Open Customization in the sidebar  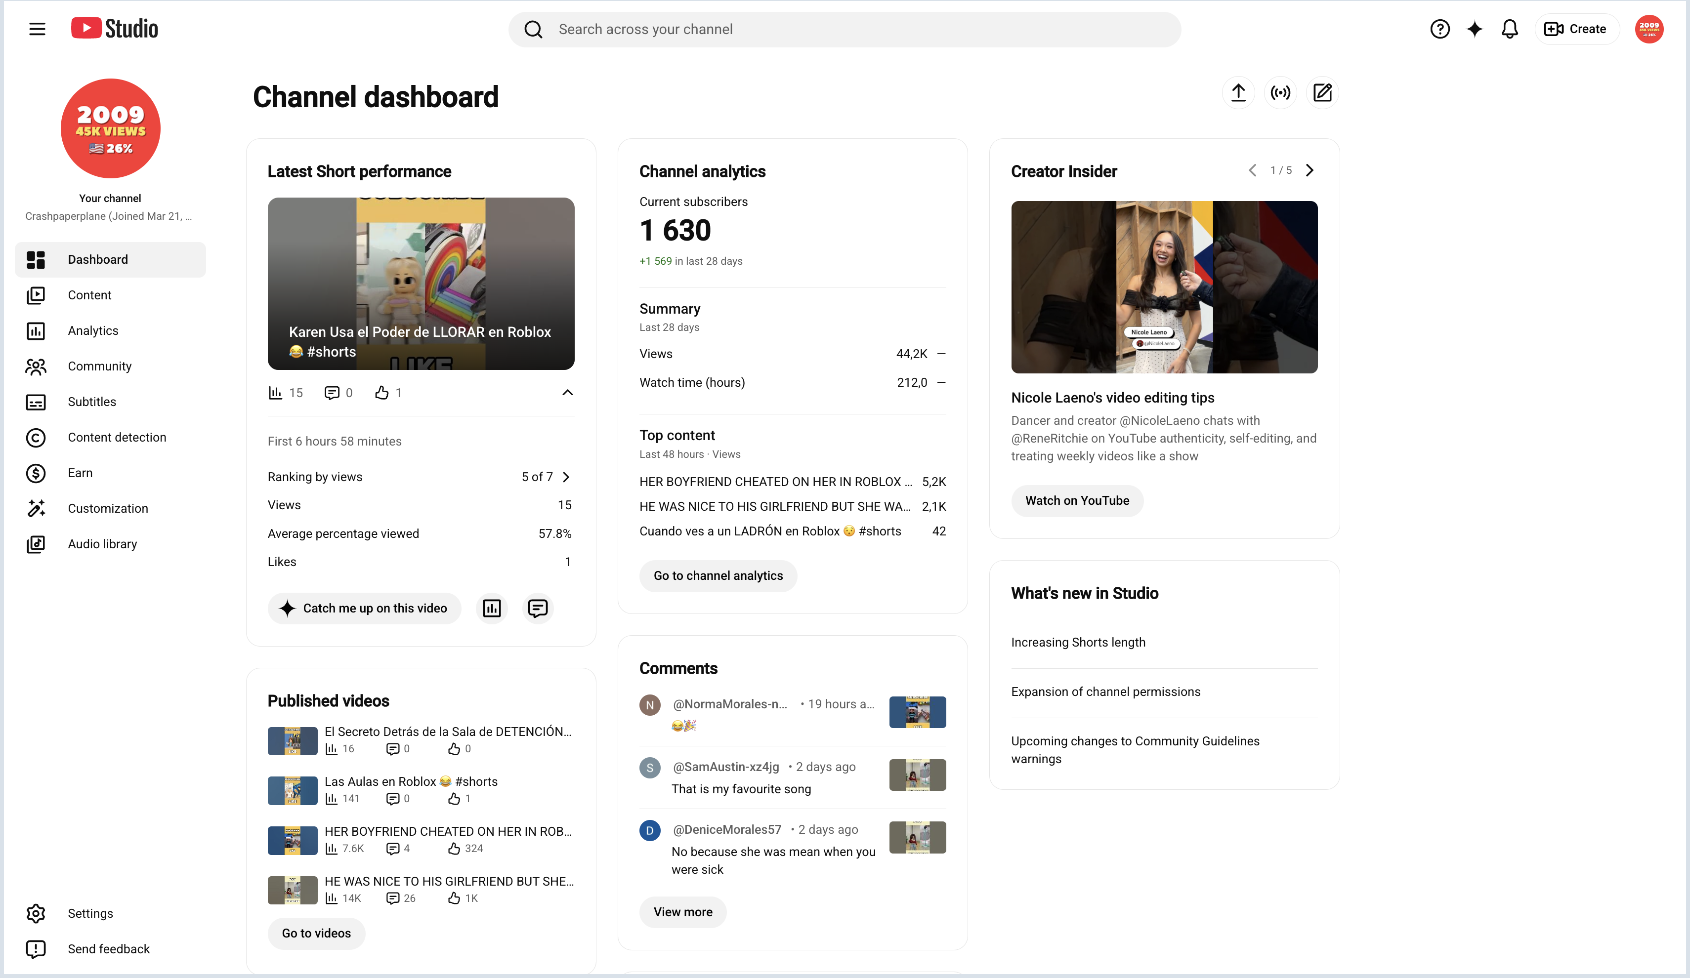click(111, 508)
